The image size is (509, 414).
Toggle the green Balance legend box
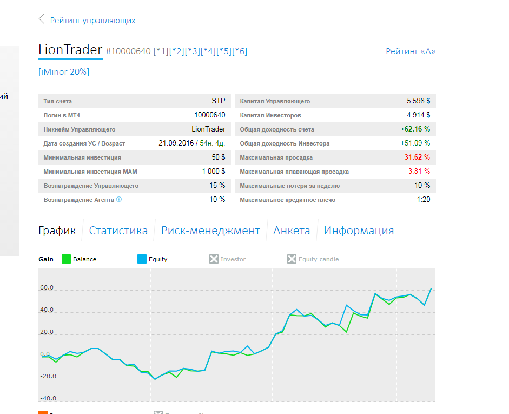[67, 259]
